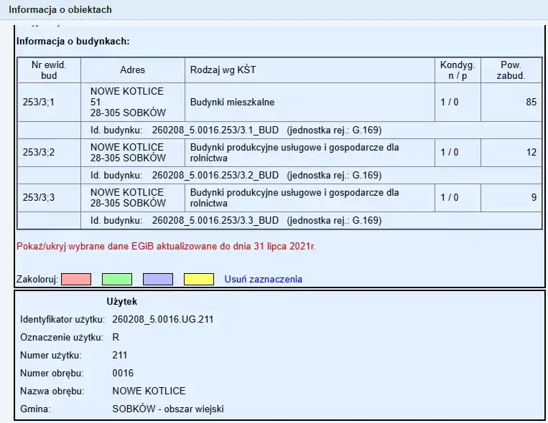Click the address NOWE KOTLICE 51 cell
The height and width of the screenshot is (423, 548).
(128, 102)
